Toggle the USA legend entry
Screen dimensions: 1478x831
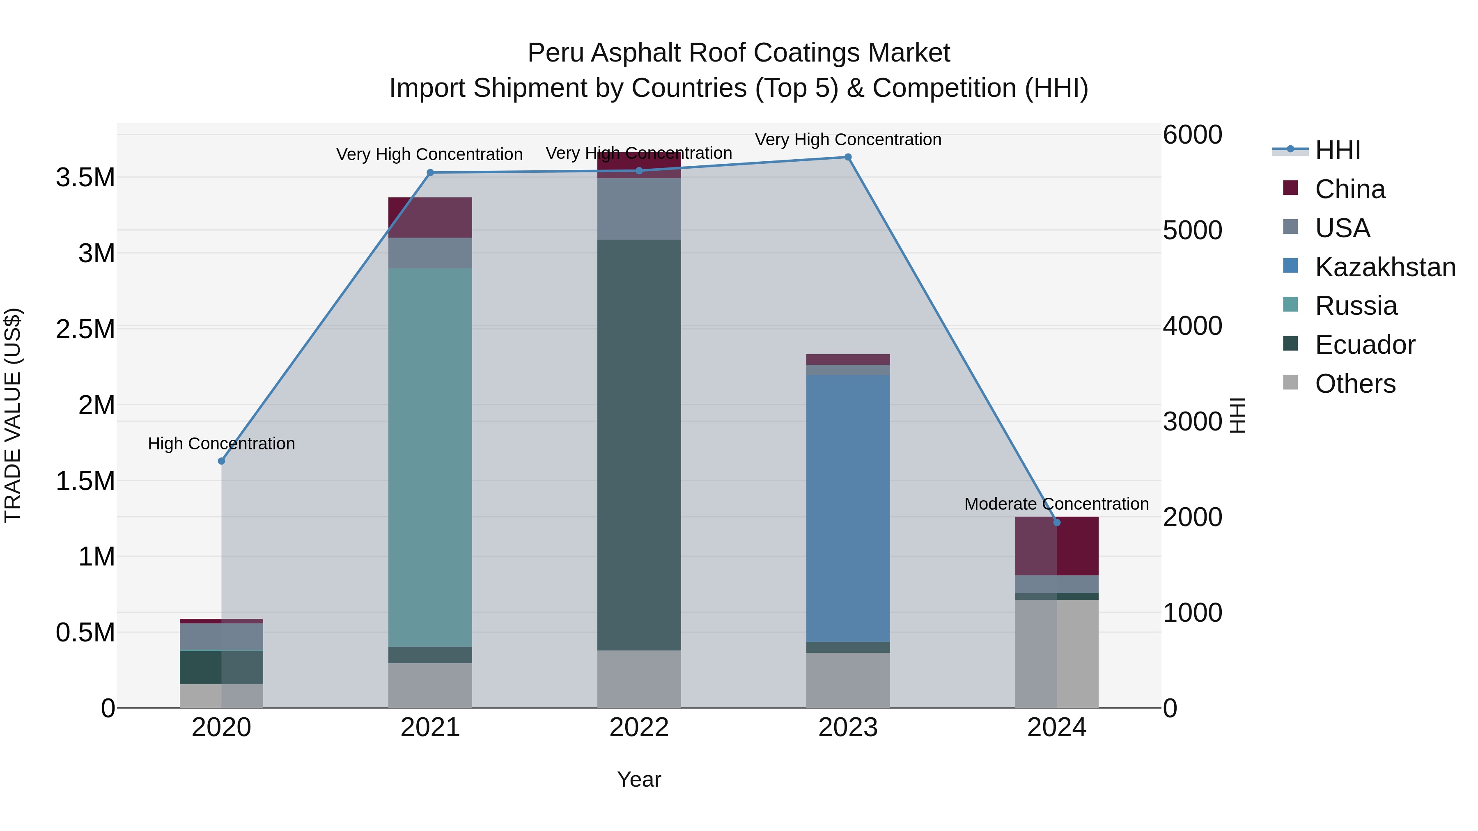[x=1327, y=228]
